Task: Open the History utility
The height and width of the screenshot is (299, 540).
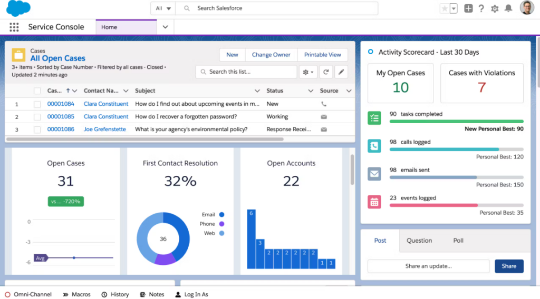Action: pyautogui.click(x=115, y=295)
